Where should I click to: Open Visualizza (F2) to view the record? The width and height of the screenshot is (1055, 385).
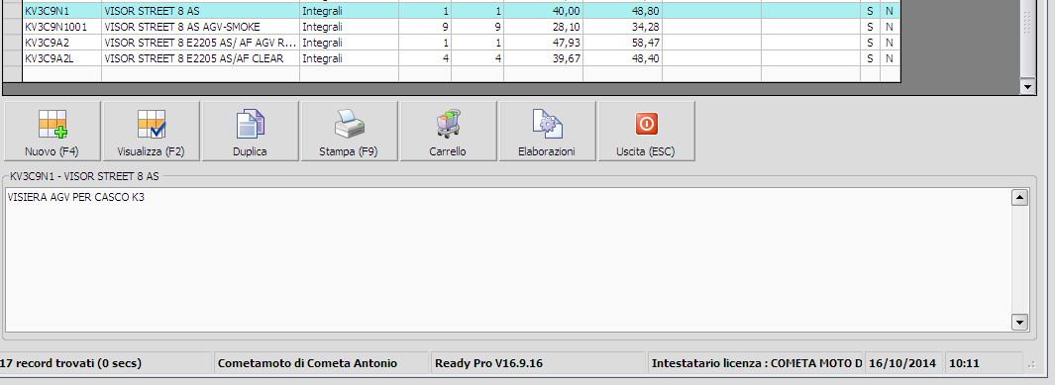coord(151,131)
